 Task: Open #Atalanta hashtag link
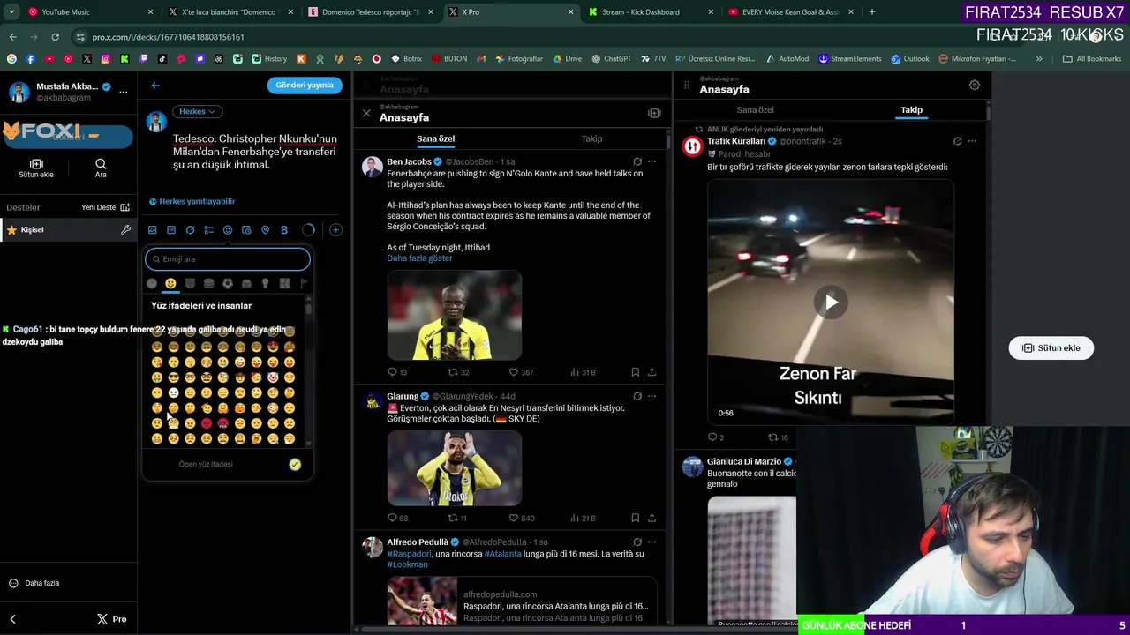tap(505, 554)
